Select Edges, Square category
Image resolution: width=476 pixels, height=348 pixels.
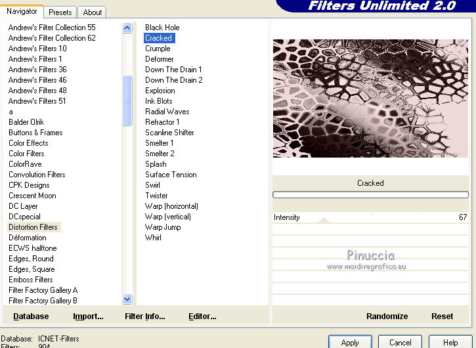pos(32,269)
